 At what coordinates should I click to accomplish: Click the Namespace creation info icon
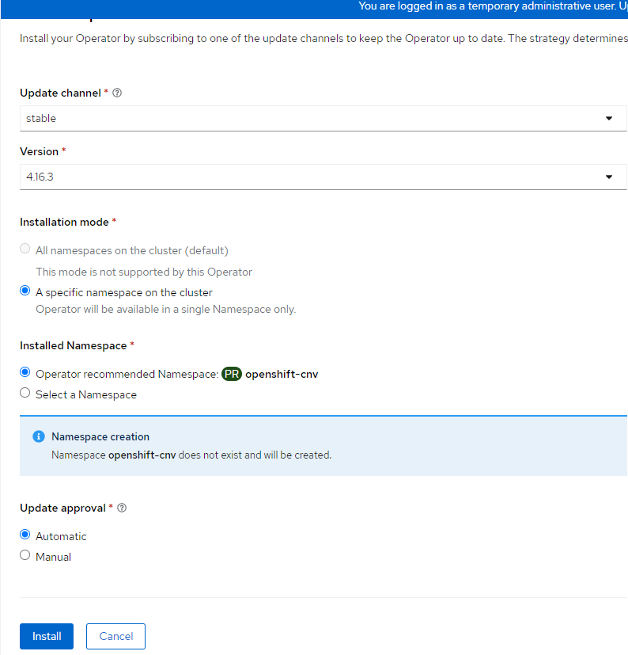pos(39,436)
